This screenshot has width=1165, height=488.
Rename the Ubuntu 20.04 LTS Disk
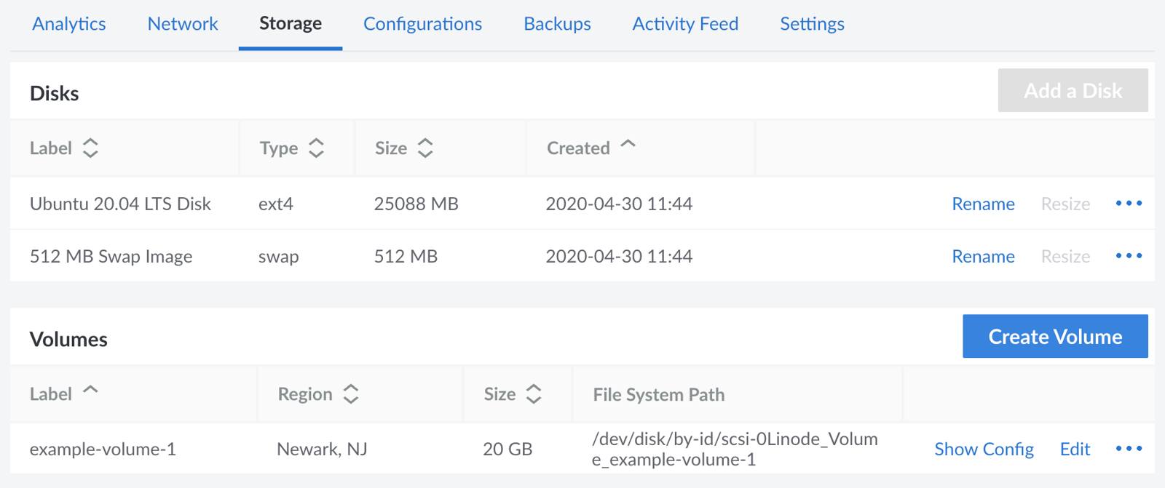(983, 204)
